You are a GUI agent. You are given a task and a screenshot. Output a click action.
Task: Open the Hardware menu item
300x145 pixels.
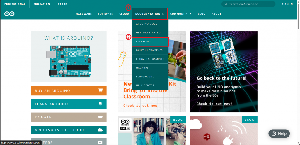(84, 14)
